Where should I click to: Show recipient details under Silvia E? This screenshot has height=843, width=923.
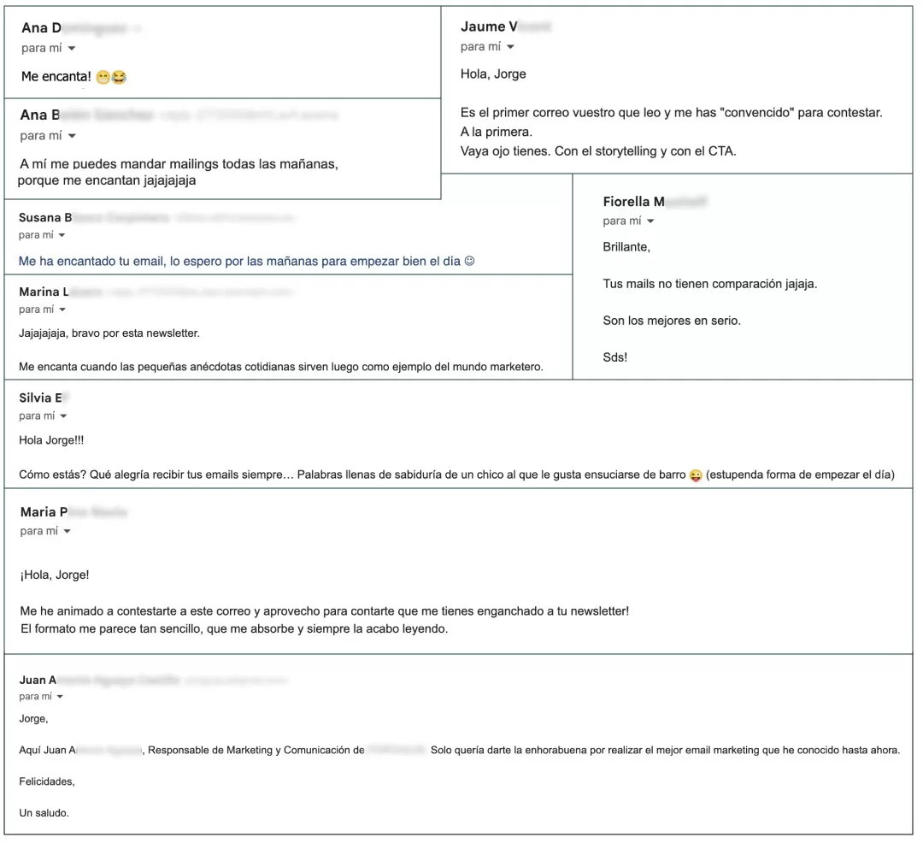click(x=63, y=416)
